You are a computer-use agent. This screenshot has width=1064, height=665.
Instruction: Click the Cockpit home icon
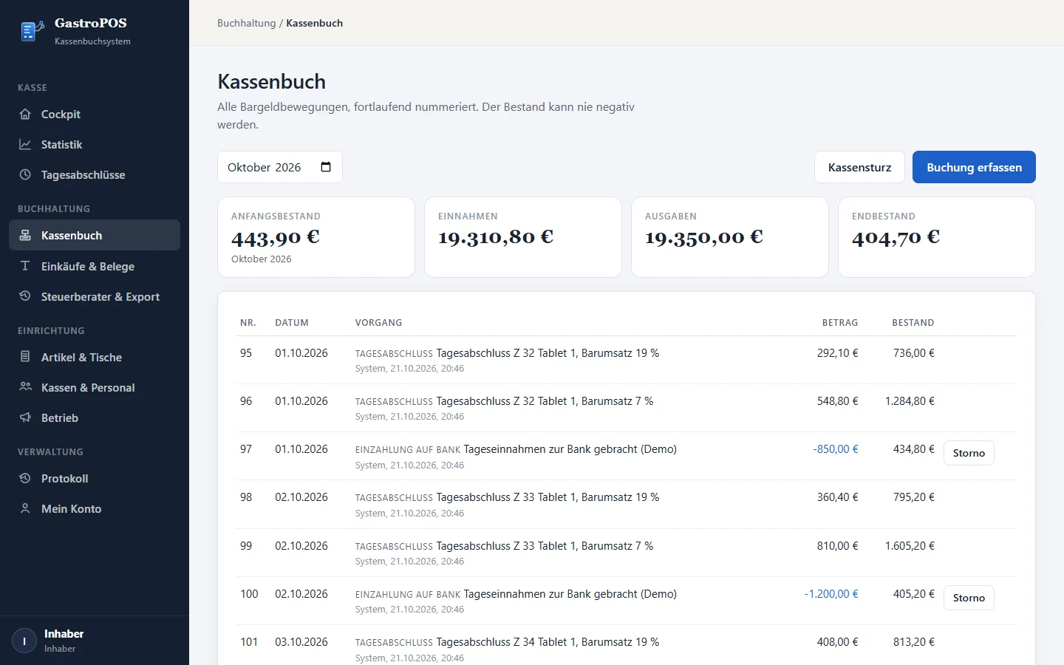(25, 115)
